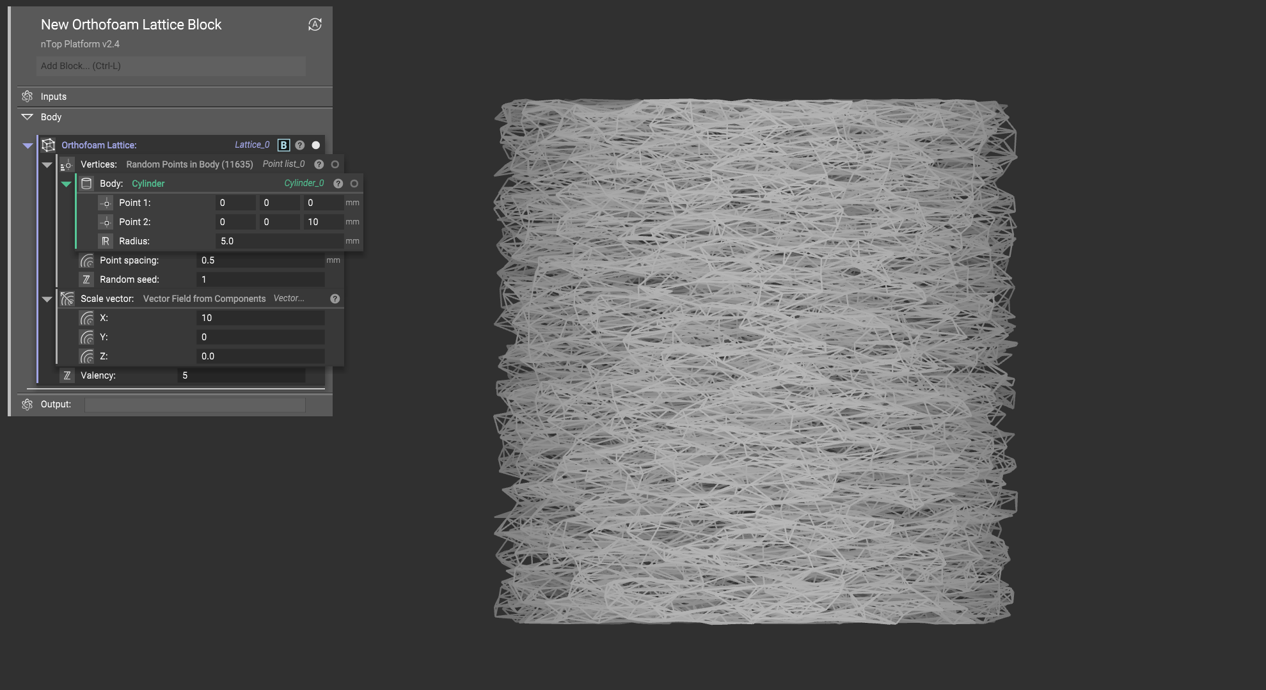Click the Valency value field
The width and height of the screenshot is (1266, 690).
point(241,375)
